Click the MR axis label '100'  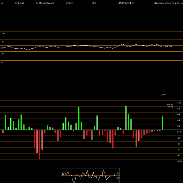pos(179,103)
